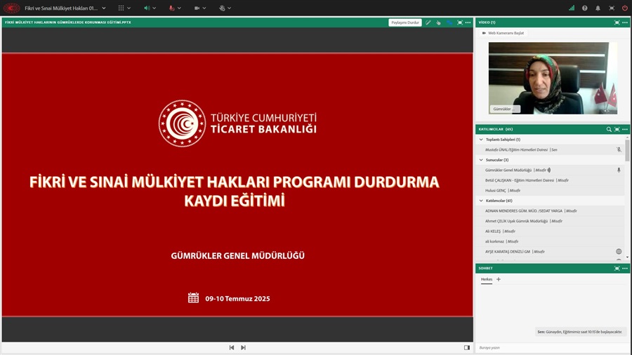Click muted mic icon beside Mustafa ÜNAL
Image resolution: width=632 pixels, height=355 pixels.
(x=619, y=149)
